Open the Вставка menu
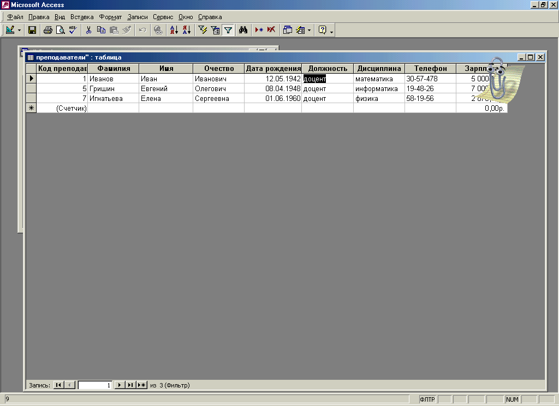Screen dimensions: 559x406 (82, 17)
